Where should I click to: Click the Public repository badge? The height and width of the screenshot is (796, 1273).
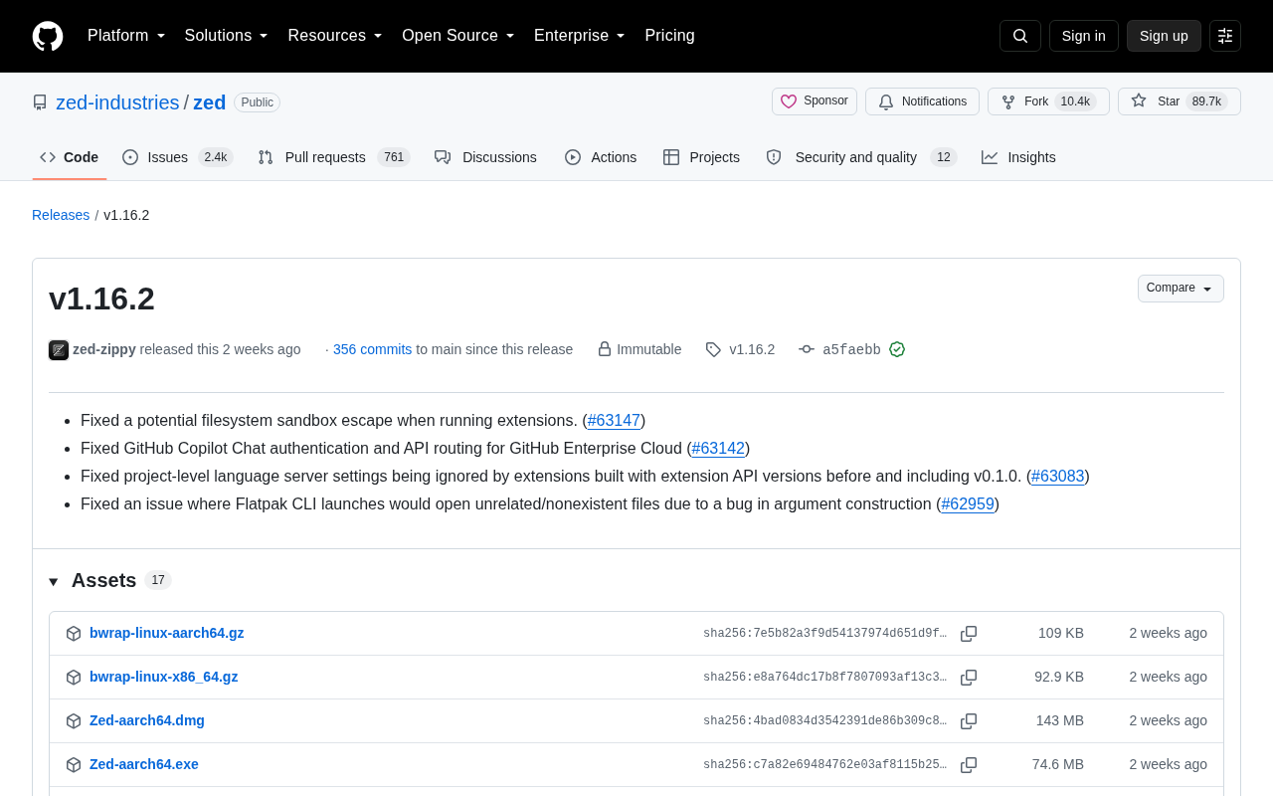click(x=257, y=102)
